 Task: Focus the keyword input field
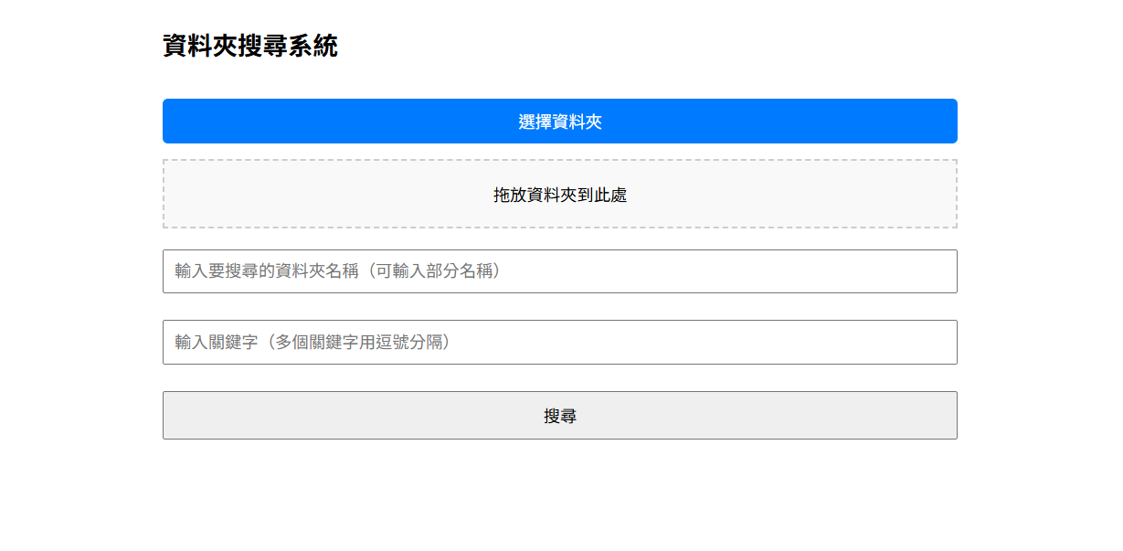(559, 343)
